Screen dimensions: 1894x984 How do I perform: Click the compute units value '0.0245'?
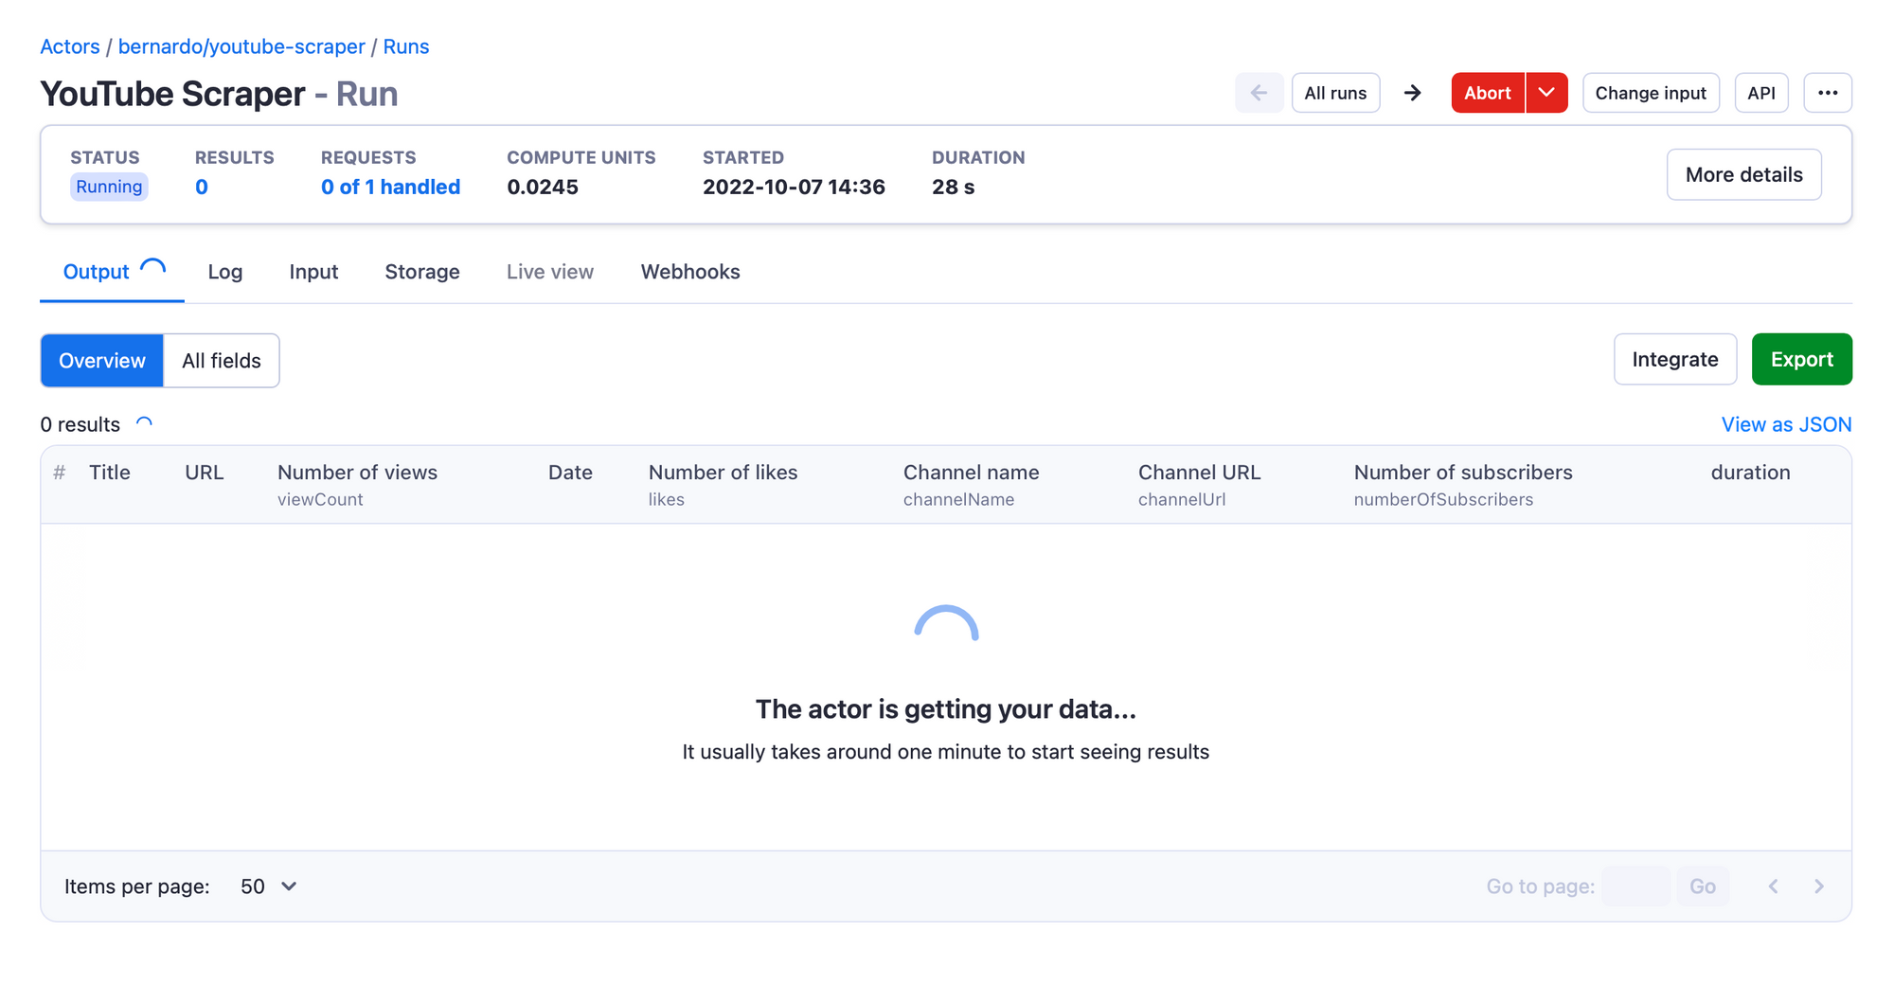click(x=543, y=187)
